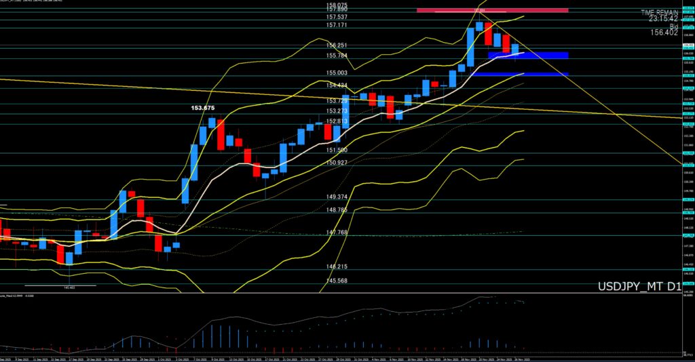Image resolution: width=695 pixels, height=362 pixels.
Task: Click the USDJPY_MT D1 symbol label
Action: (x=638, y=287)
